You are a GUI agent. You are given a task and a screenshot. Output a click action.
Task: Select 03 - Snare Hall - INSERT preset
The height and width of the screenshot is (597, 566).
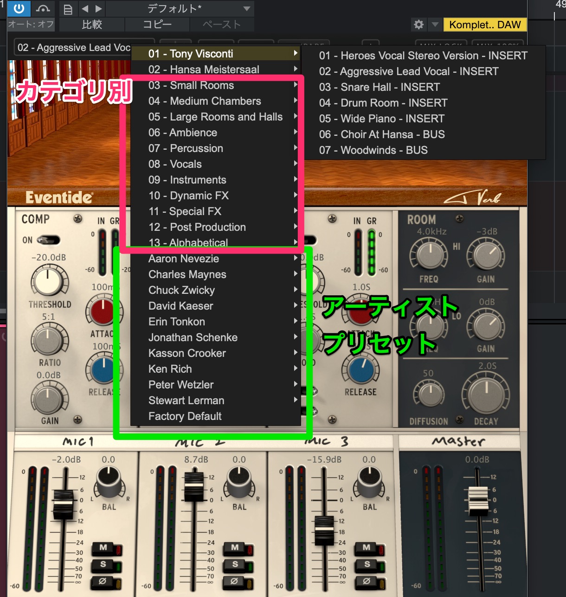click(379, 87)
